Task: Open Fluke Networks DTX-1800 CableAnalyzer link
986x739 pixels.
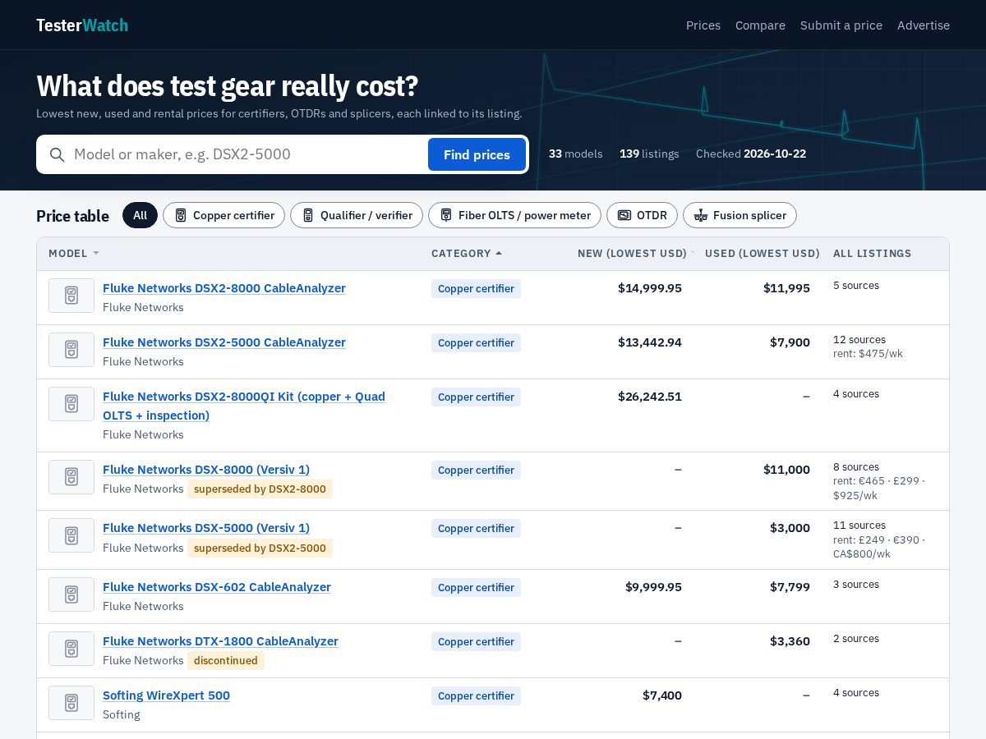Action: pos(220,641)
